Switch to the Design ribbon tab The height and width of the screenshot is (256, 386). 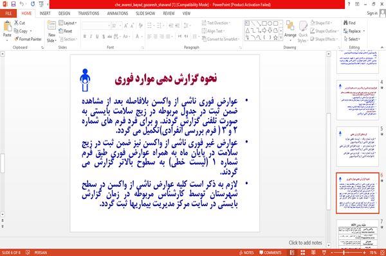pos(64,13)
